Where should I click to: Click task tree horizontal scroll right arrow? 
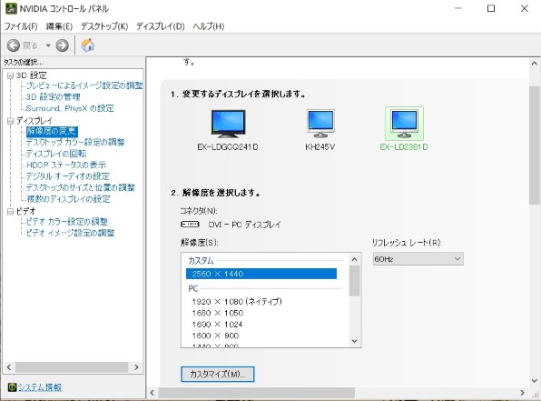point(136,367)
